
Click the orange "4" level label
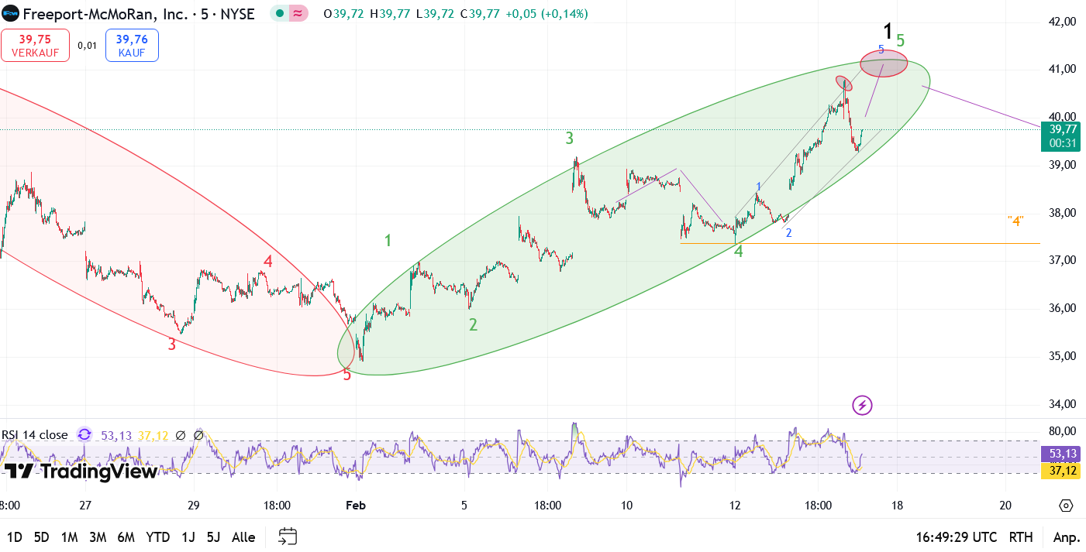(1015, 221)
